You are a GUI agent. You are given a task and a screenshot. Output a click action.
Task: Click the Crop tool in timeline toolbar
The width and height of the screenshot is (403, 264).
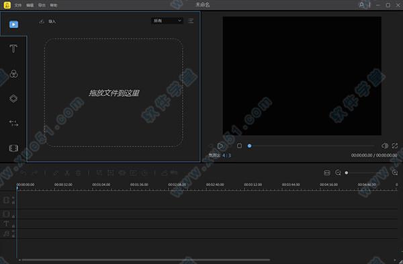[x=99, y=173]
